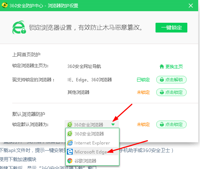Click the 360 shield logo in title bar

pyautogui.click(x=5, y=5)
